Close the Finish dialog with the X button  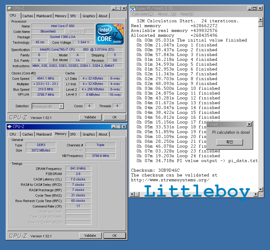point(249,124)
